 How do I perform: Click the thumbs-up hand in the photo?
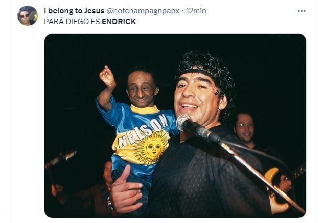tap(126, 190)
